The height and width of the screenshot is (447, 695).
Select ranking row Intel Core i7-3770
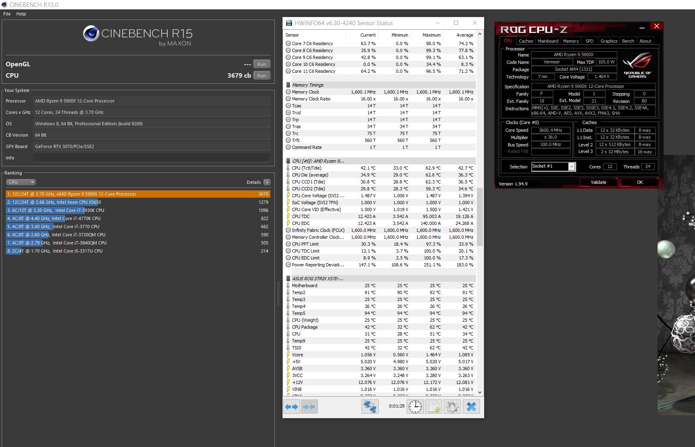(138, 227)
